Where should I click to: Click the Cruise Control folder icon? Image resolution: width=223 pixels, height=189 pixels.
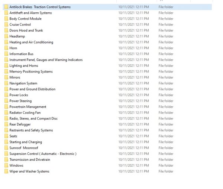click(x=6, y=25)
